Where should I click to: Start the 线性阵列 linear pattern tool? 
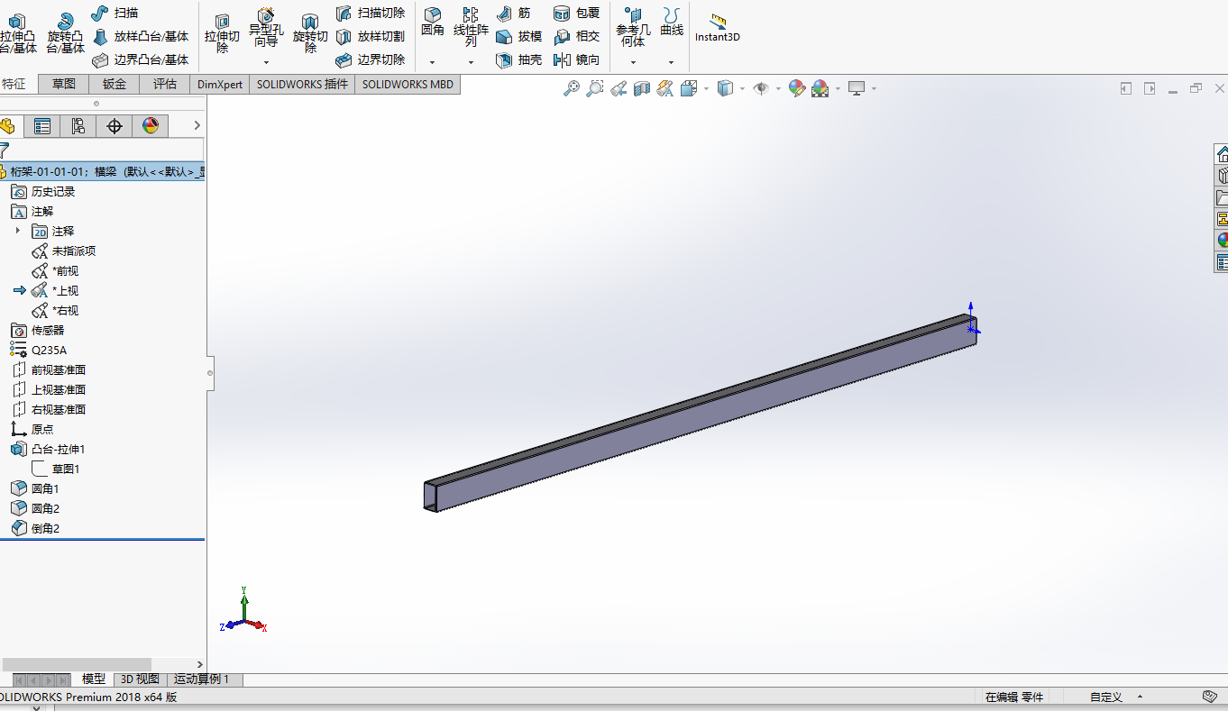pos(471,27)
